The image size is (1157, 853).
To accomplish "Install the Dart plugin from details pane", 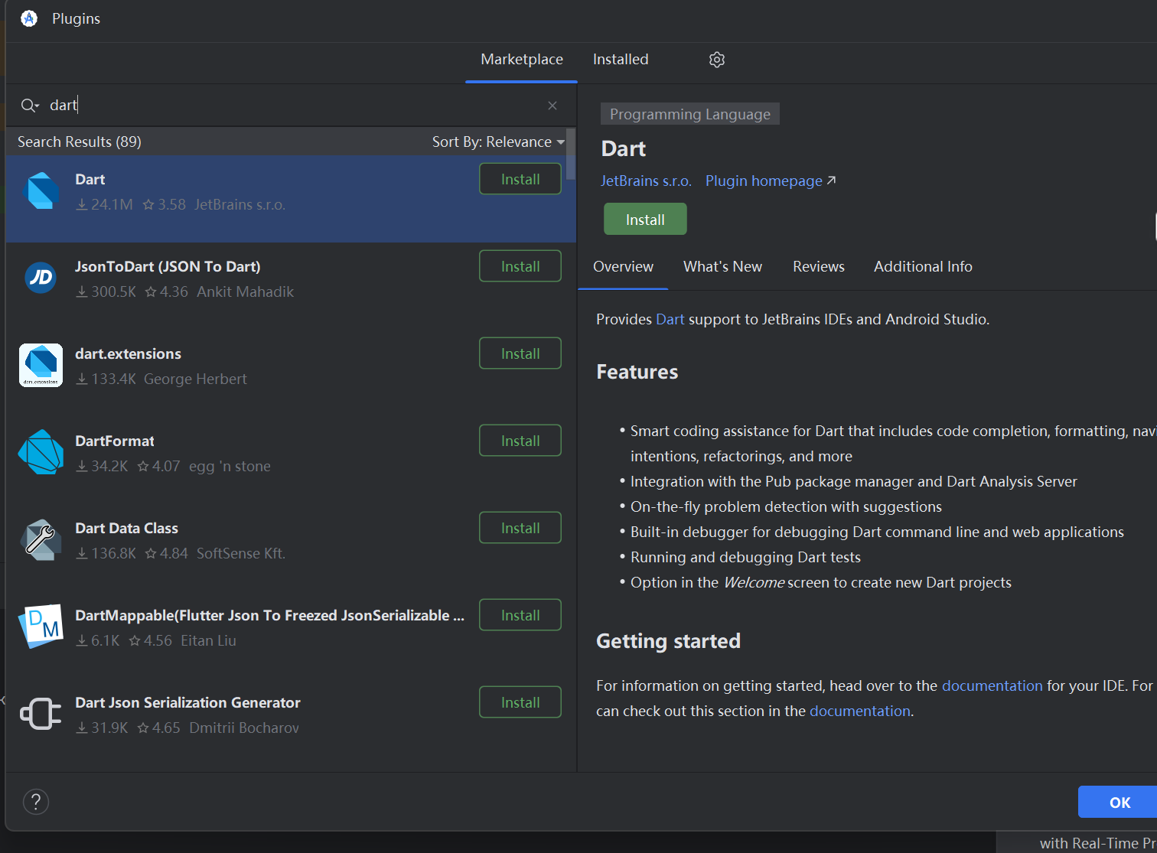I will [x=644, y=220].
